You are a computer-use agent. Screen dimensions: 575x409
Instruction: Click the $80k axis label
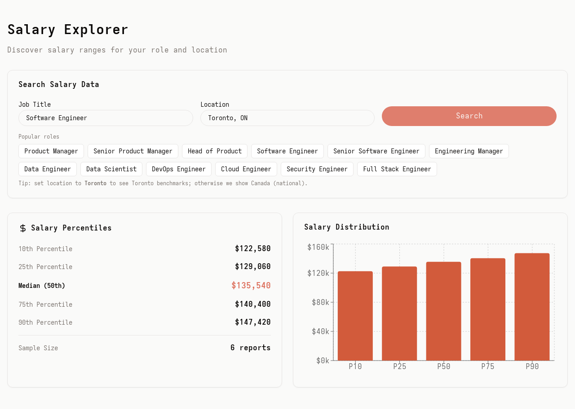click(x=321, y=302)
